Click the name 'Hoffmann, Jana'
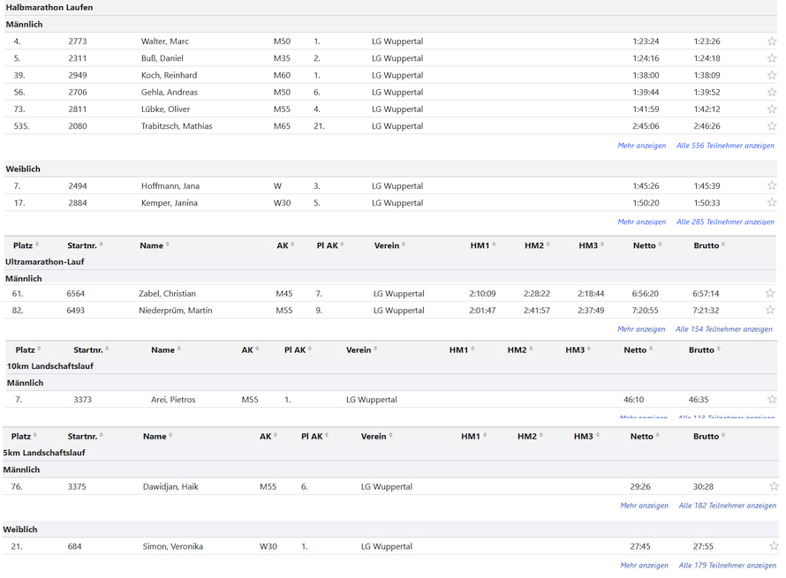Viewport: 786px width, 578px height. (x=170, y=186)
